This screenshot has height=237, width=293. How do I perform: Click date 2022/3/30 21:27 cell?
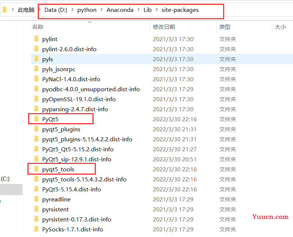coord(175,149)
